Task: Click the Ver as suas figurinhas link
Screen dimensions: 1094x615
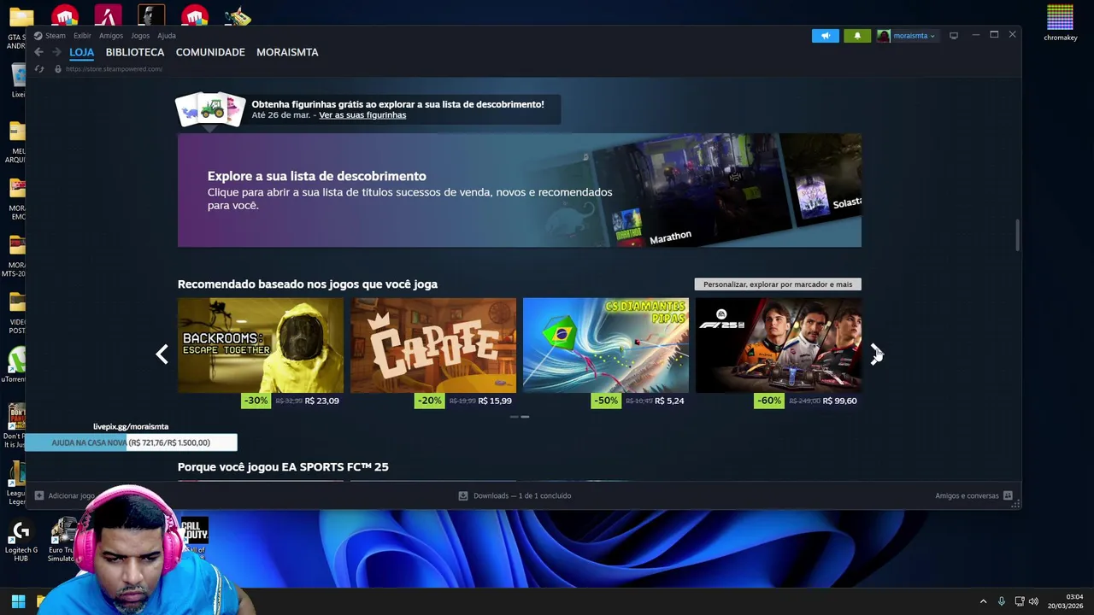Action: tap(362, 115)
